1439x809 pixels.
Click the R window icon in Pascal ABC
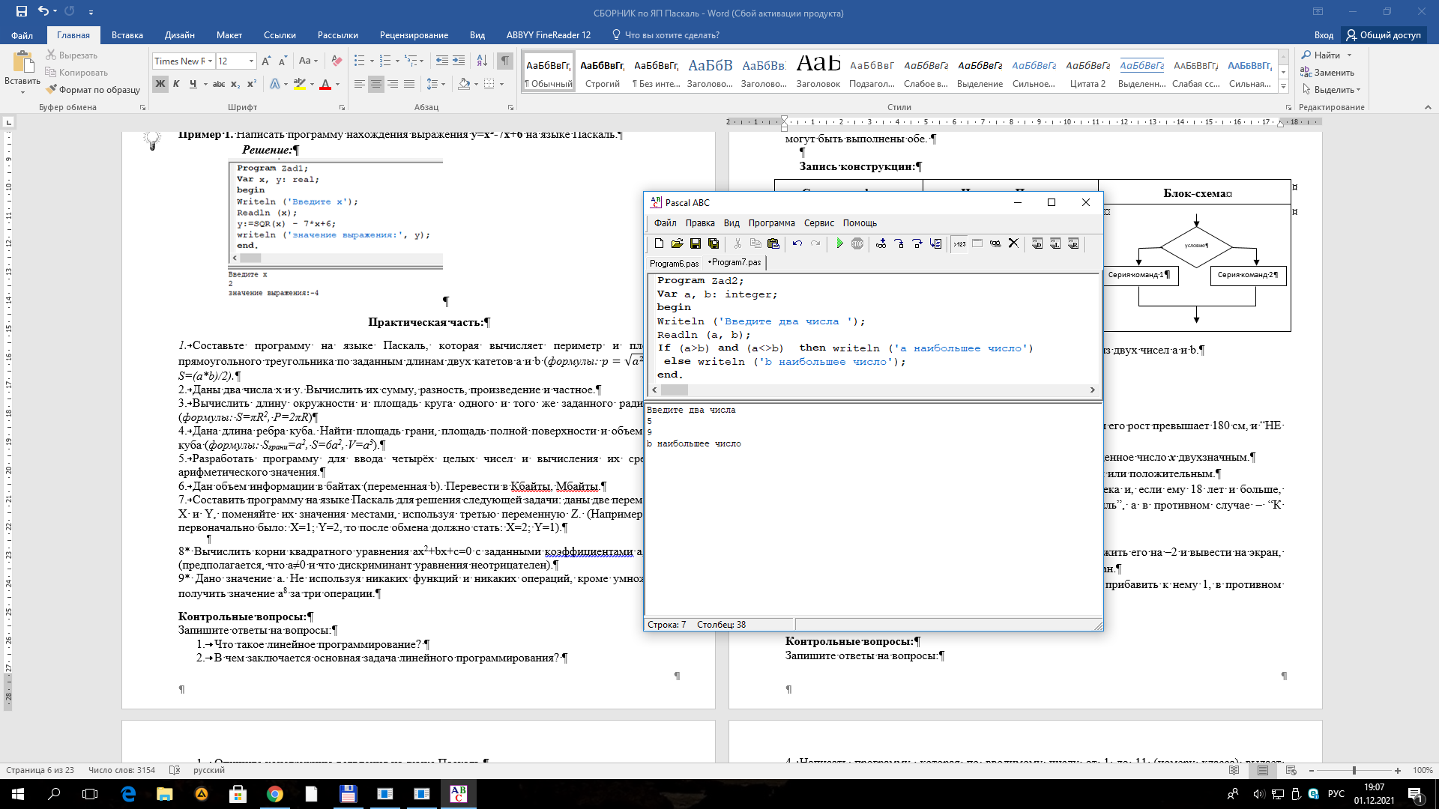pyautogui.click(x=1073, y=243)
